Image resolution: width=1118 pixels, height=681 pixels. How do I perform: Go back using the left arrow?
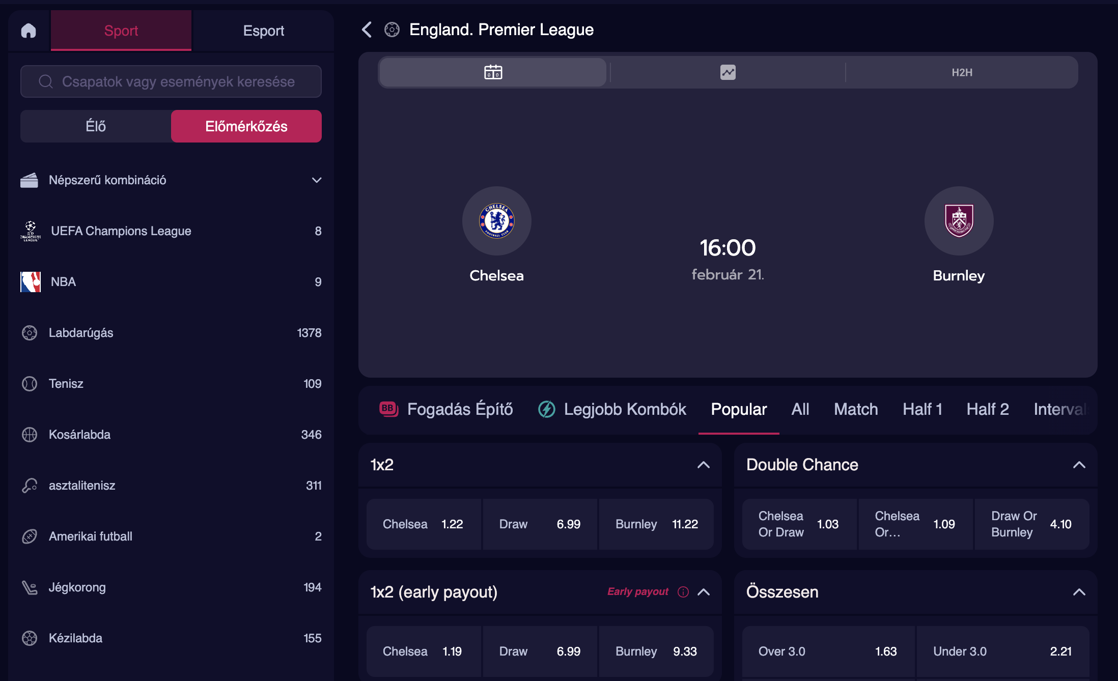pyautogui.click(x=367, y=30)
